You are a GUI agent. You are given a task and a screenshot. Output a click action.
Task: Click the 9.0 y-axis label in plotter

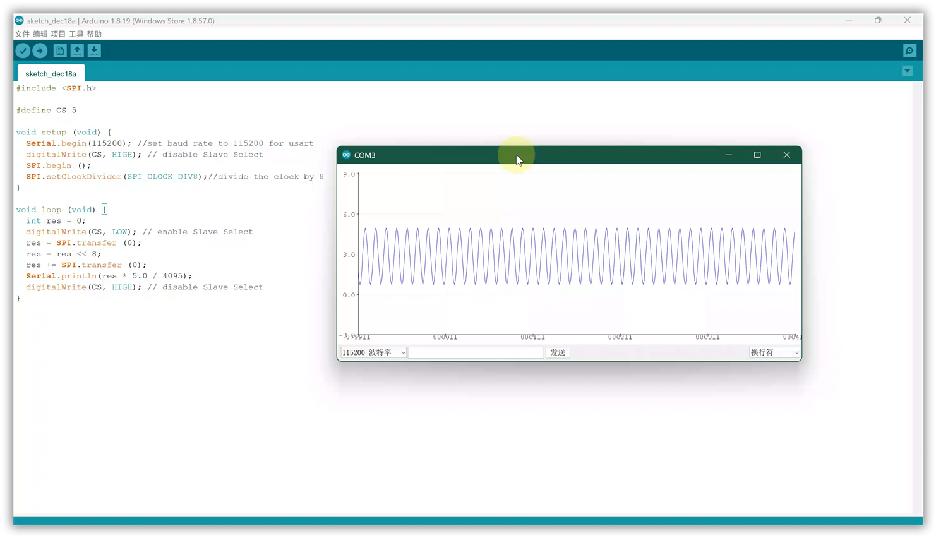[349, 174]
